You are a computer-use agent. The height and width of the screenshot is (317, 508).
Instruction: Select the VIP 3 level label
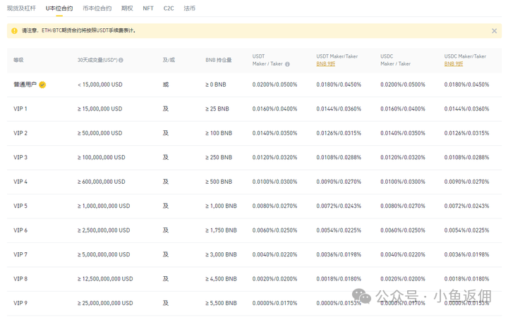click(20, 157)
